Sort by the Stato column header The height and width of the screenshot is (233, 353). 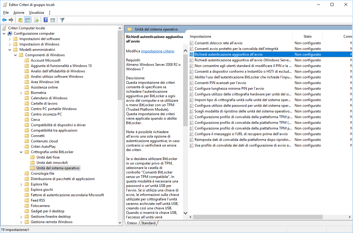(307, 36)
